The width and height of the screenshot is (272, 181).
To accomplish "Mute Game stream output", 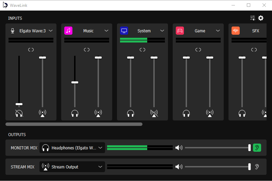I will pos(210,113).
